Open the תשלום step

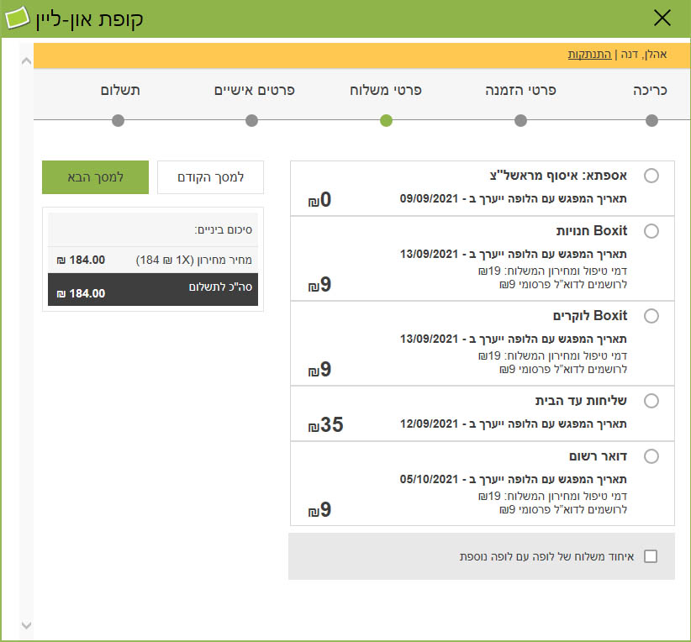(120, 90)
